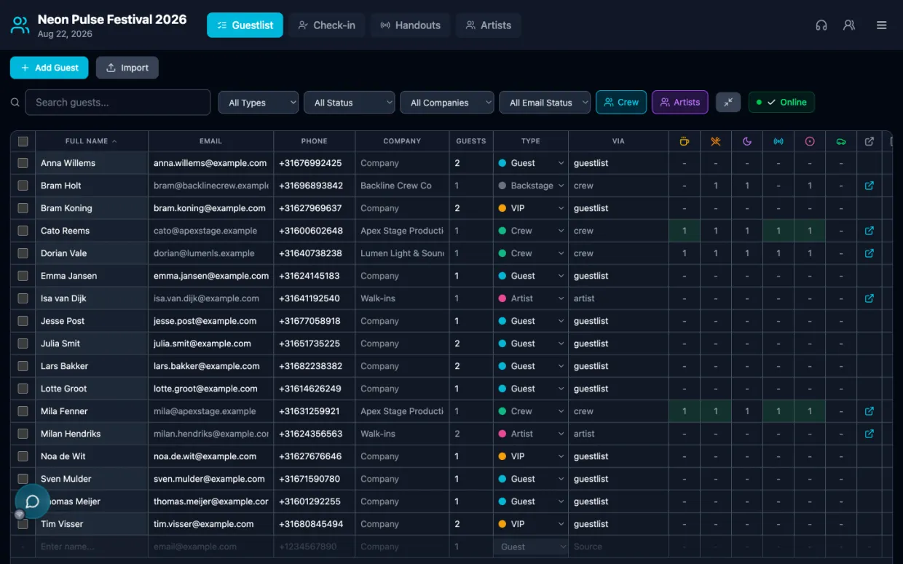This screenshot has height=564, width=903.
Task: Open the All Email Status dropdown
Action: click(545, 103)
